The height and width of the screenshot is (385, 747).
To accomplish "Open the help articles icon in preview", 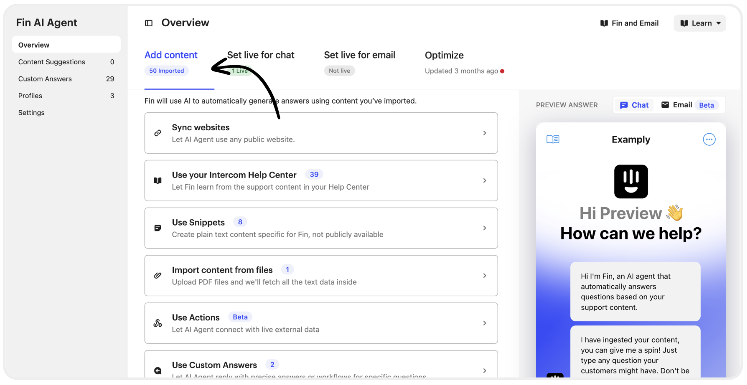I will tap(553, 139).
